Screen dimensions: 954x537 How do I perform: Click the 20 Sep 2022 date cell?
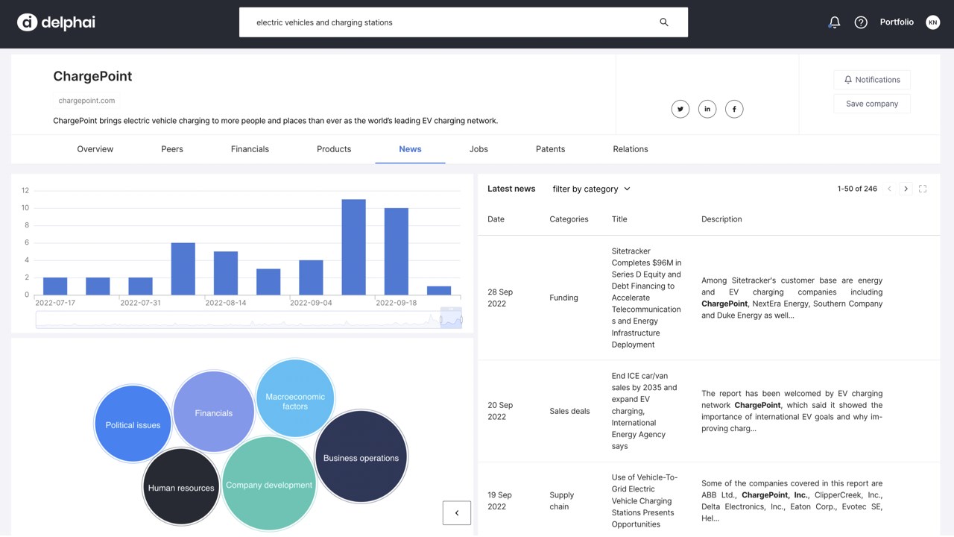pyautogui.click(x=500, y=411)
